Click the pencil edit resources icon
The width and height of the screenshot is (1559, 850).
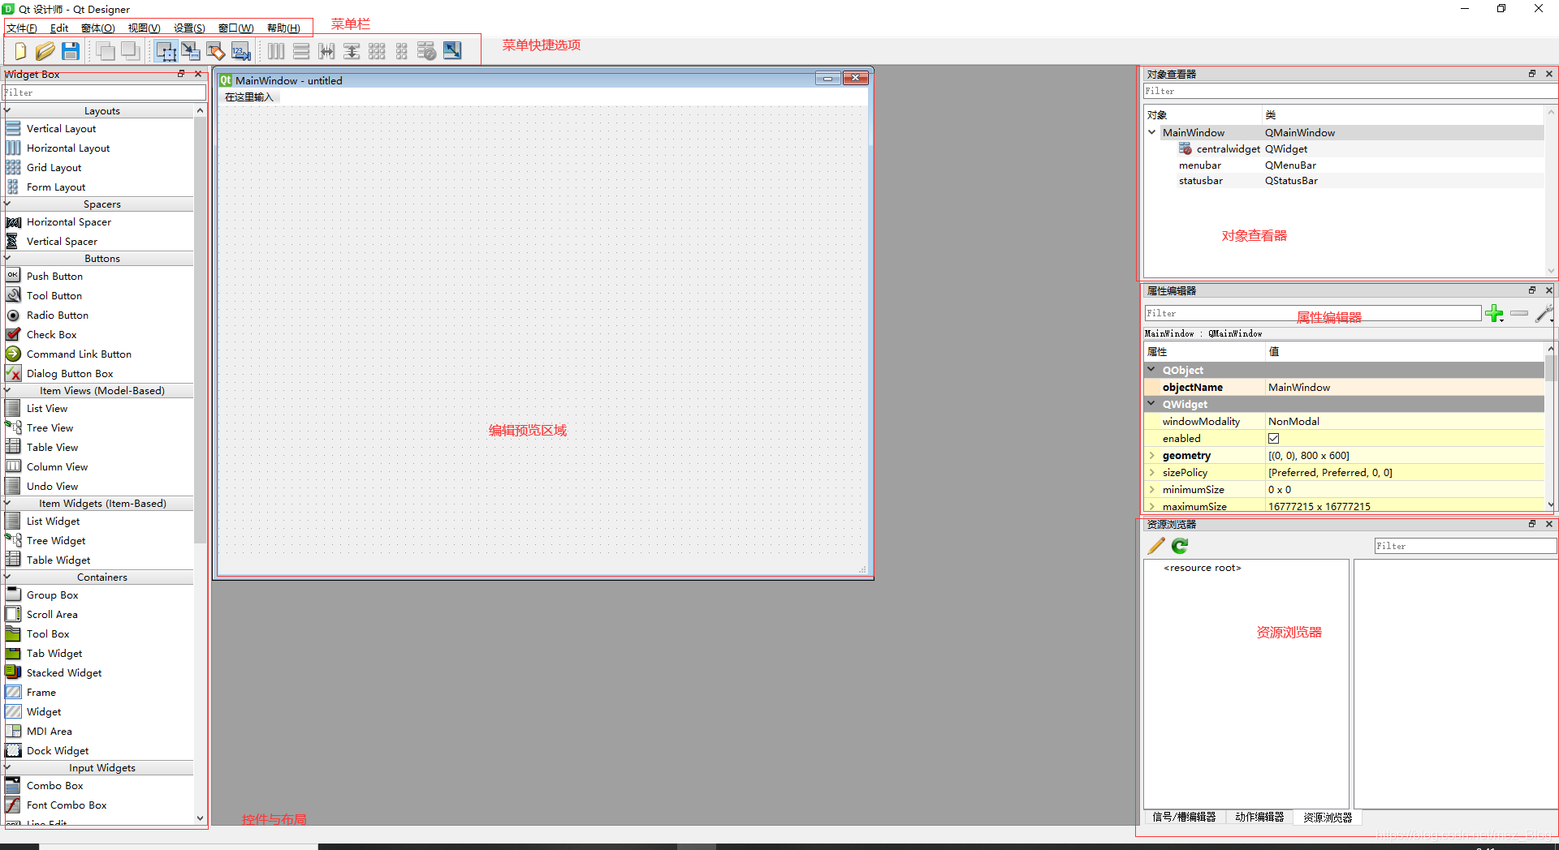tap(1156, 546)
